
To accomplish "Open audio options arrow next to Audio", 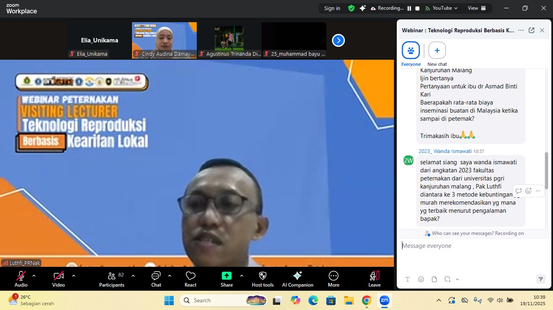I will pyautogui.click(x=34, y=276).
